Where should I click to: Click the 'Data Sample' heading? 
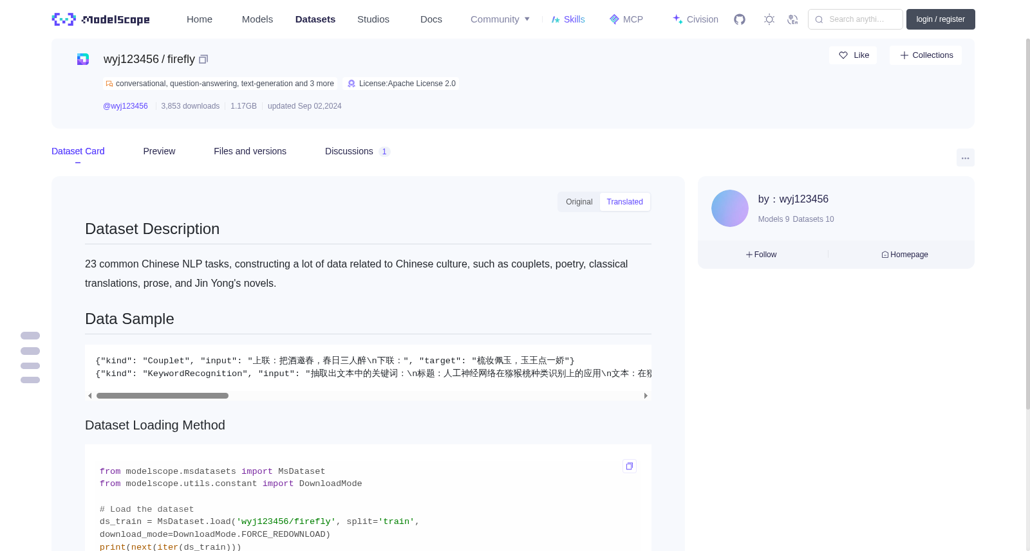(x=129, y=319)
